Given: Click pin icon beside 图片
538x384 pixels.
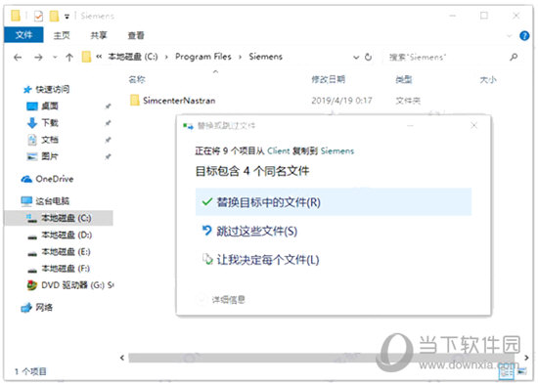Looking at the screenshot, I should pyautogui.click(x=108, y=156).
